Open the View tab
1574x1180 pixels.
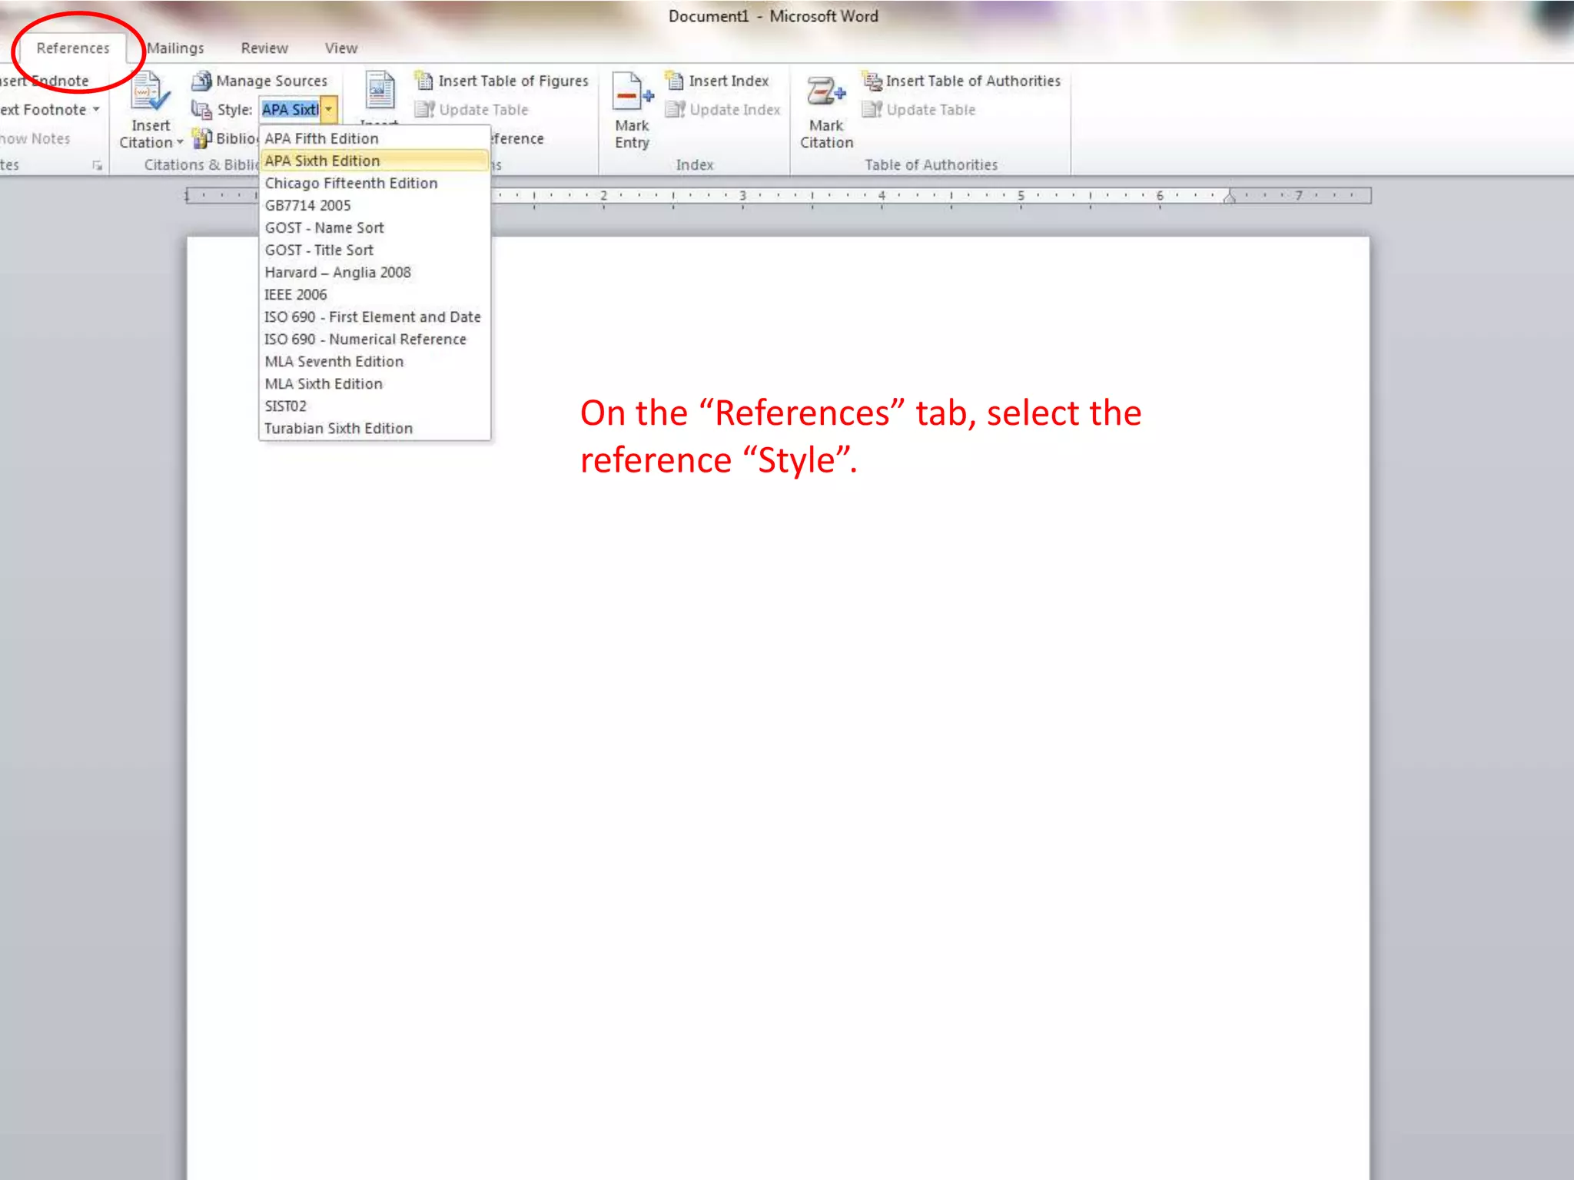click(x=340, y=48)
